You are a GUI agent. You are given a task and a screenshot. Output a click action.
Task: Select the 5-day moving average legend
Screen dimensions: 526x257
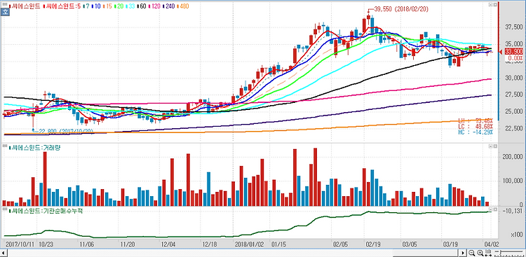(62, 6)
